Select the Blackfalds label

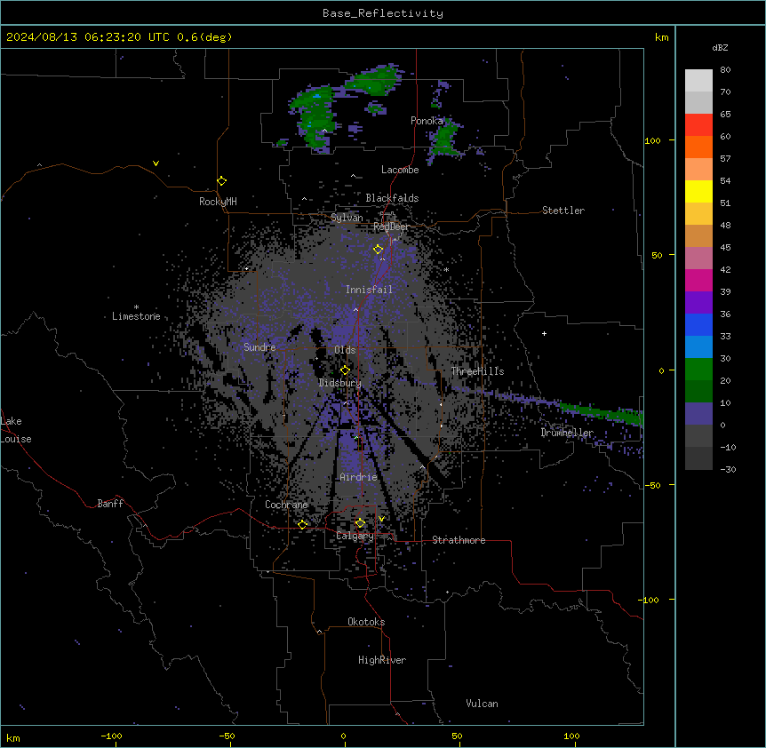(x=392, y=198)
